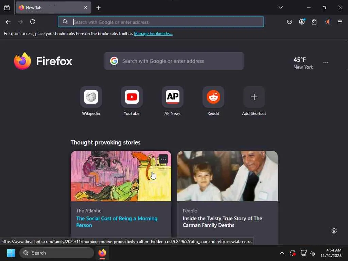
Task: Click the forward navigation arrow
Action: pyautogui.click(x=20, y=22)
